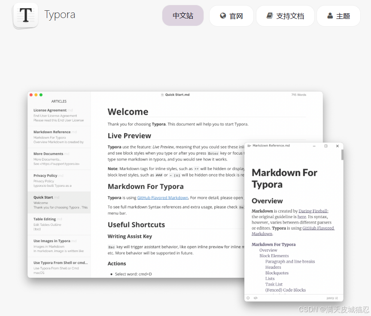Open the 官网 button
The height and width of the screenshot is (316, 371).
coord(231,15)
